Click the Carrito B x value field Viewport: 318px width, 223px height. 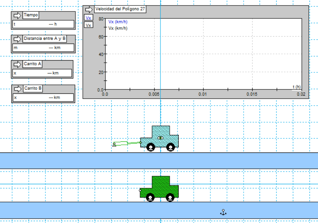click(x=43, y=98)
